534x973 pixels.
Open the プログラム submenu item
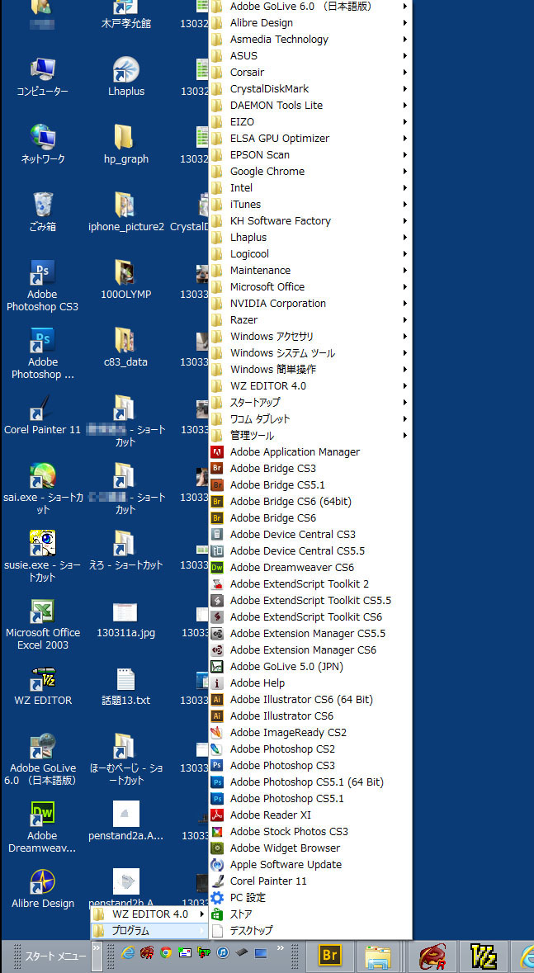point(149,931)
